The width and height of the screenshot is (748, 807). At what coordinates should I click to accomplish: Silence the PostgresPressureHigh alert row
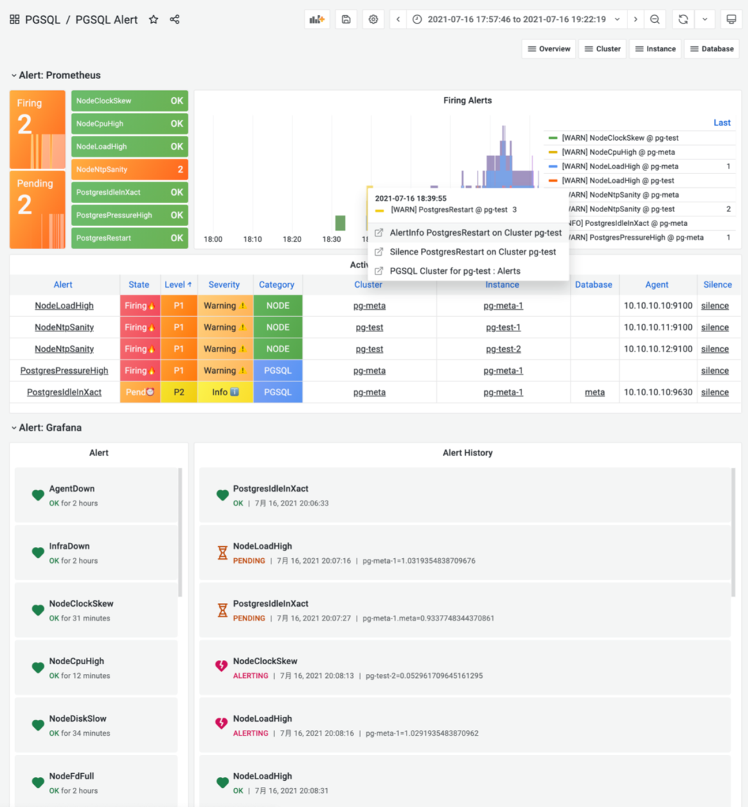coord(715,370)
